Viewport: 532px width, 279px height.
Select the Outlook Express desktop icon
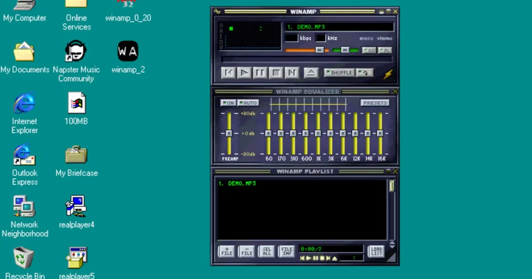click(x=25, y=165)
